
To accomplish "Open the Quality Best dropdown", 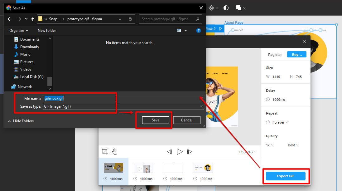I will click(293, 145).
